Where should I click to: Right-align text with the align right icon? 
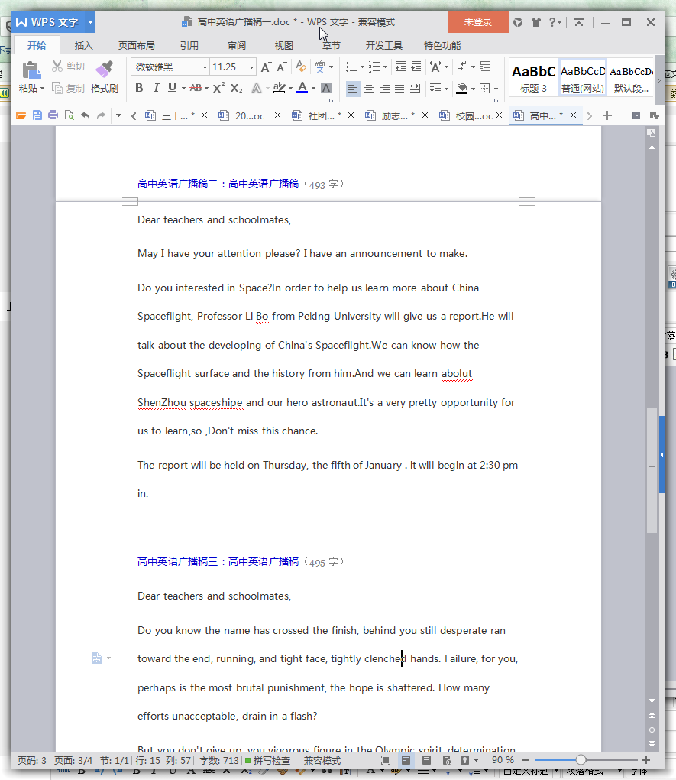pos(385,89)
